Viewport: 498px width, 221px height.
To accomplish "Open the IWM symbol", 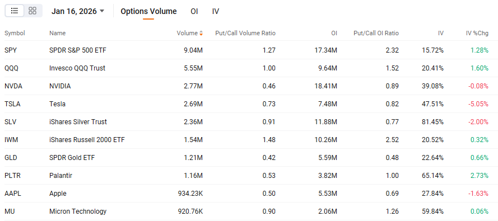I will point(11,139).
